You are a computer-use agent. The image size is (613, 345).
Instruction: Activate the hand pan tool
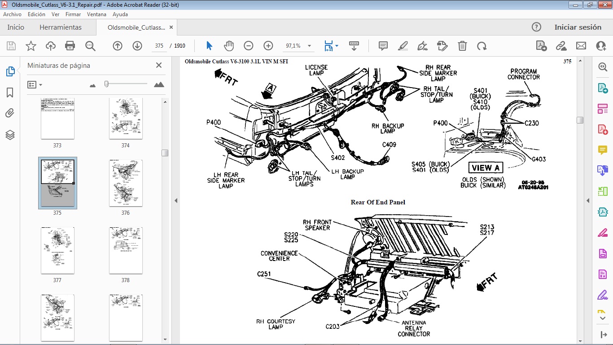229,46
